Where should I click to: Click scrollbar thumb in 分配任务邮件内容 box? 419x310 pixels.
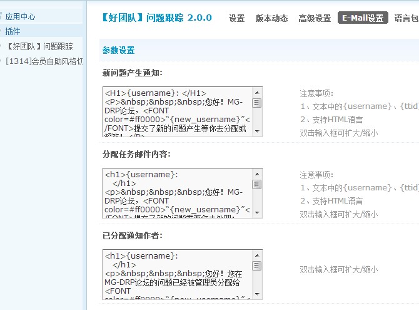pos(257,184)
